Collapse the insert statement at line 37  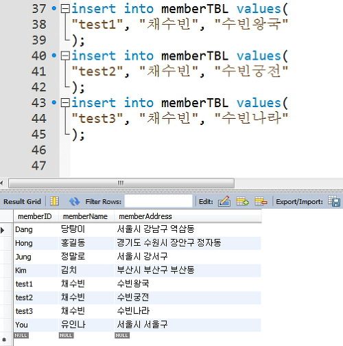66,9
